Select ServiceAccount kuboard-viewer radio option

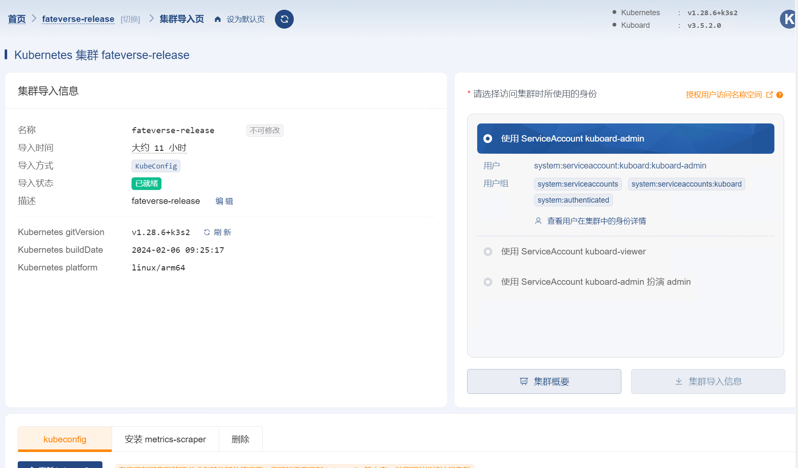pos(488,251)
